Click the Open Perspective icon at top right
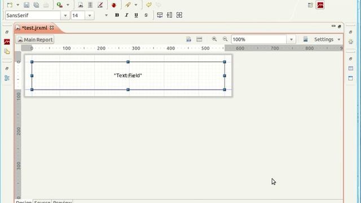Image resolution: width=361 pixels, height=203 pixels. tap(310, 5)
